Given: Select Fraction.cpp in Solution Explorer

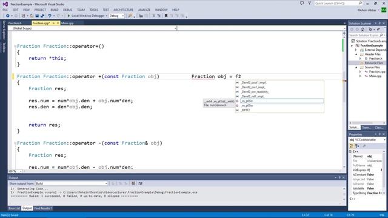Looking at the screenshot, I should coord(377,71).
